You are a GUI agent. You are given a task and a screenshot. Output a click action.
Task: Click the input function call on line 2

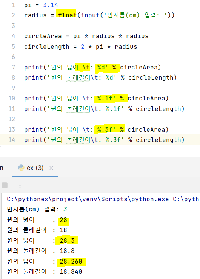pyautogui.click(x=90, y=15)
